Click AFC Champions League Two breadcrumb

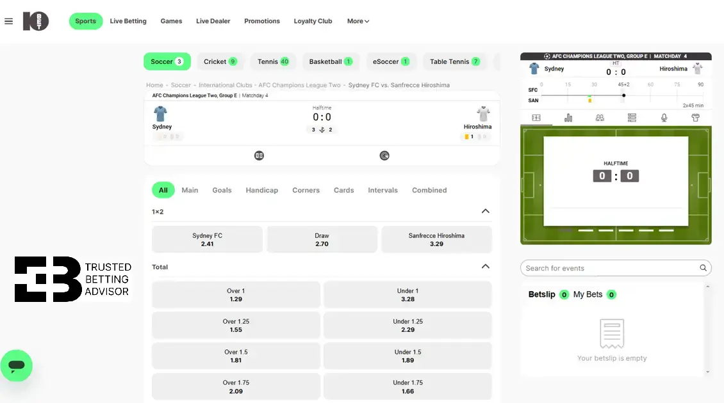pos(299,85)
